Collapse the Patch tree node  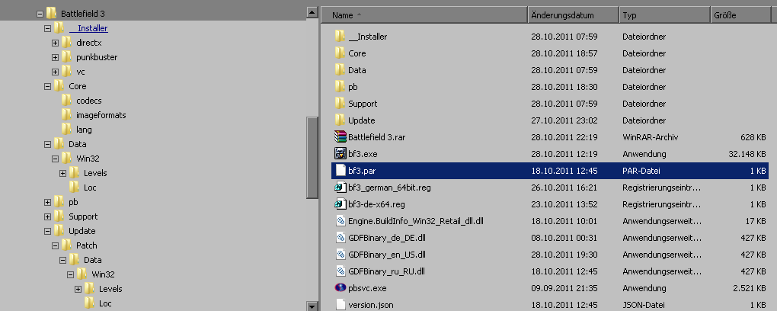[55, 245]
